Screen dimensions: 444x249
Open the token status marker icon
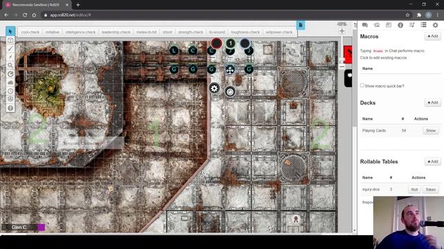coord(230,92)
